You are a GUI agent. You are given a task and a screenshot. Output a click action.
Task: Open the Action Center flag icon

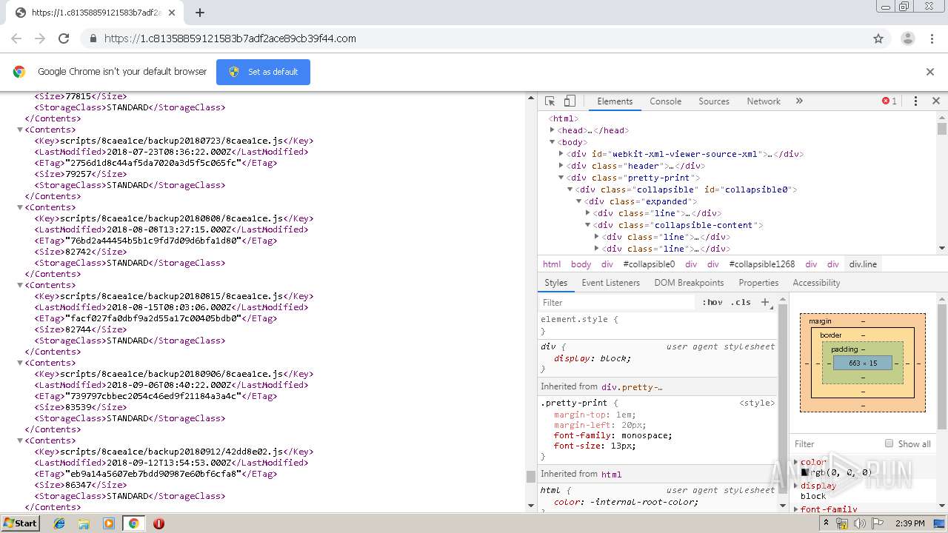pos(876,523)
